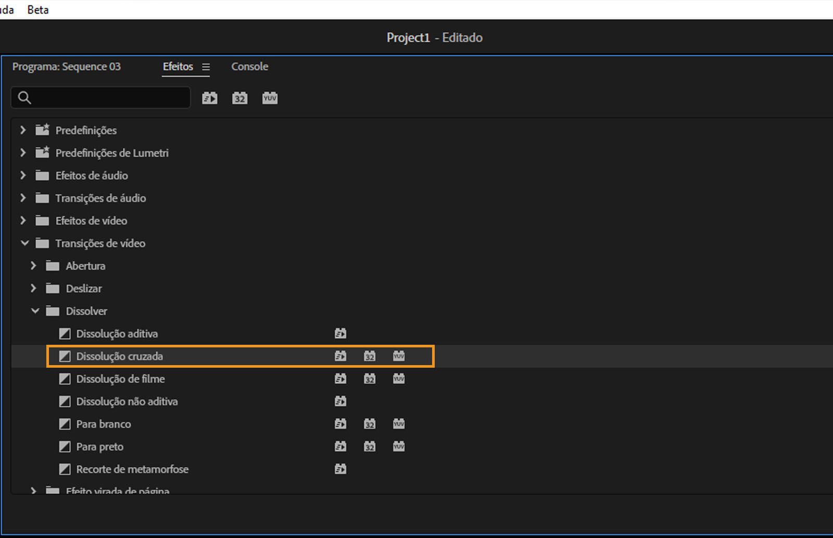The height and width of the screenshot is (538, 833).
Task: Toggle the YUV Effects filter button
Action: 270,98
